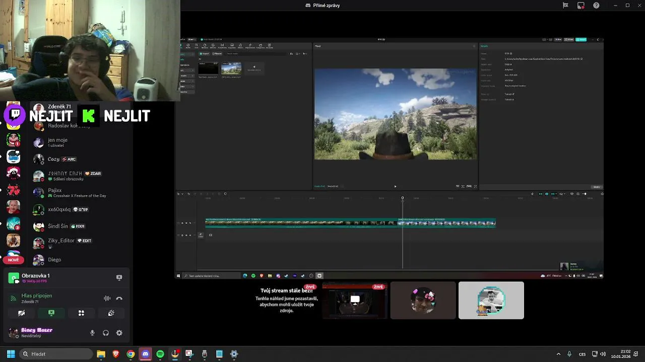Select landscape video thumbnail in media bin
645x362 pixels.
pos(231,68)
